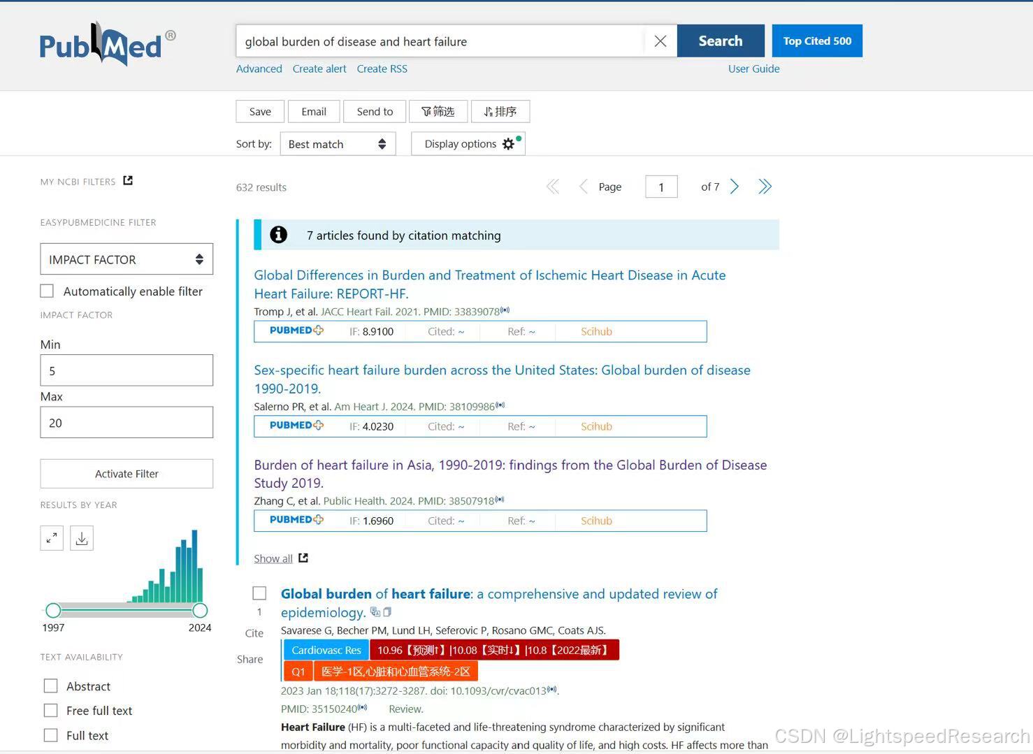Click the Cardiovasc Res journal tag
Image resolution: width=1033 pixels, height=754 pixels.
tap(326, 650)
